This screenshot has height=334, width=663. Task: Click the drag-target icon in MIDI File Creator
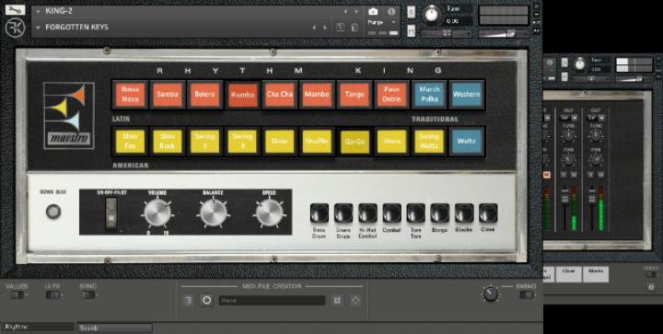[x=355, y=300]
